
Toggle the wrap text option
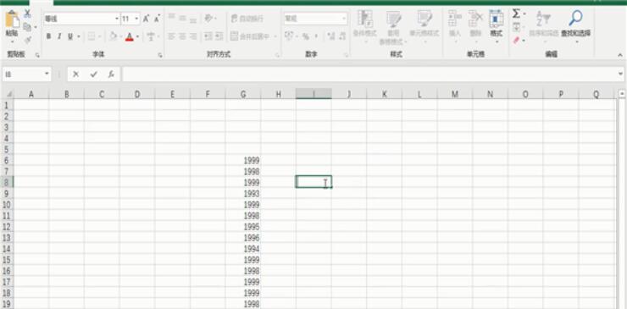(247, 19)
